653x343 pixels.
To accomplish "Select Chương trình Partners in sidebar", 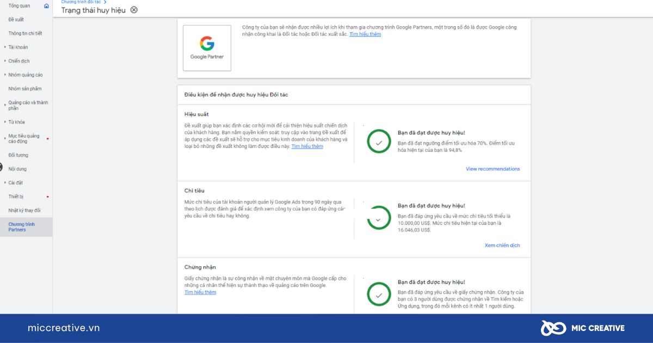I will coord(26,227).
